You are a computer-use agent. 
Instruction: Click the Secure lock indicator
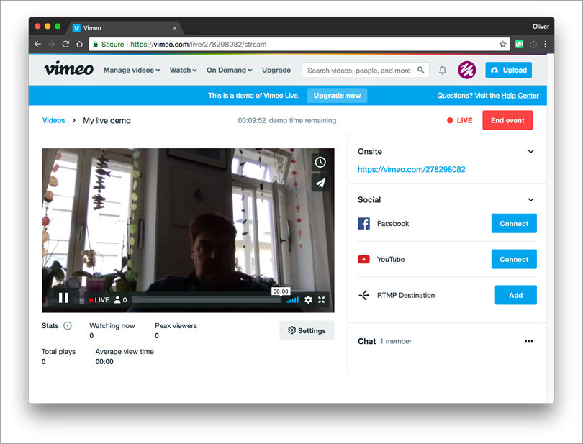tap(108, 44)
